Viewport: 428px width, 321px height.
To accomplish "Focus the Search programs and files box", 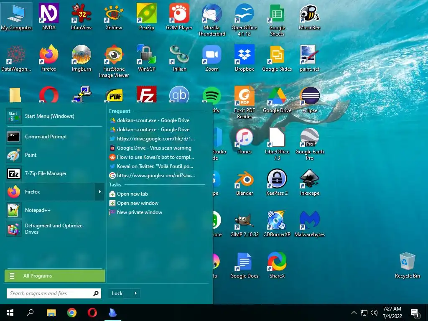I will (x=54, y=293).
